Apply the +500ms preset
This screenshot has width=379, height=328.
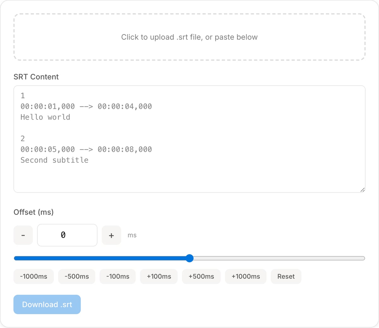(x=201, y=276)
